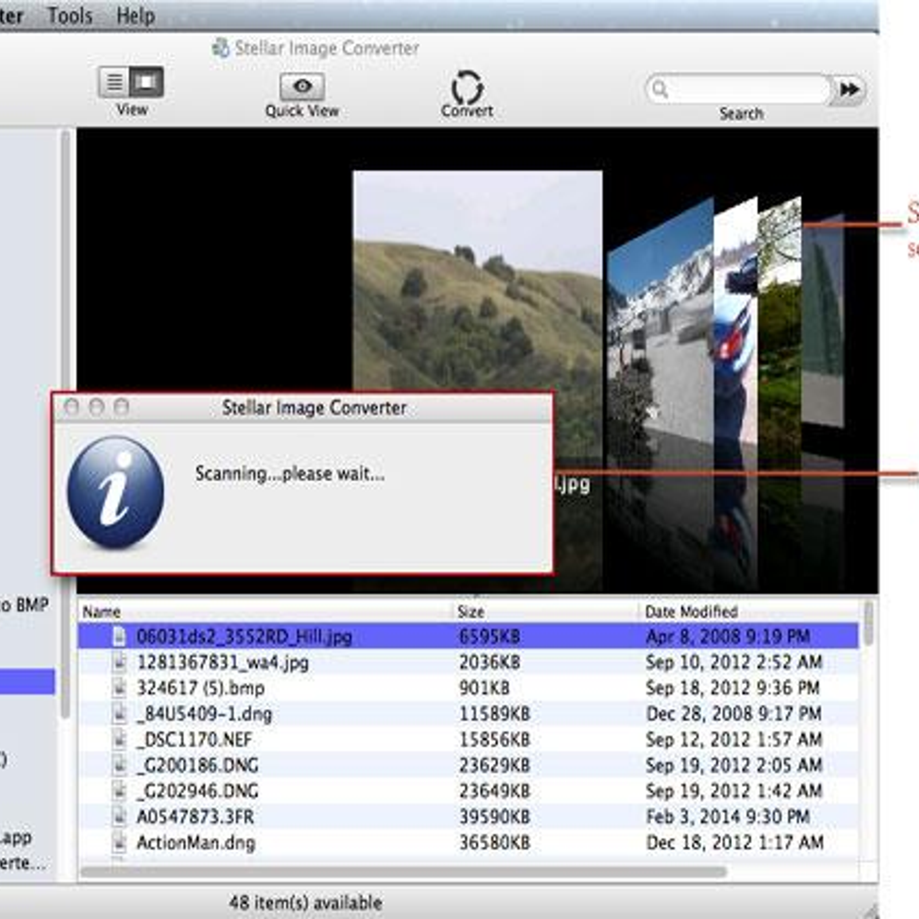Click the Stellar Image Converter title icon

tap(221, 48)
